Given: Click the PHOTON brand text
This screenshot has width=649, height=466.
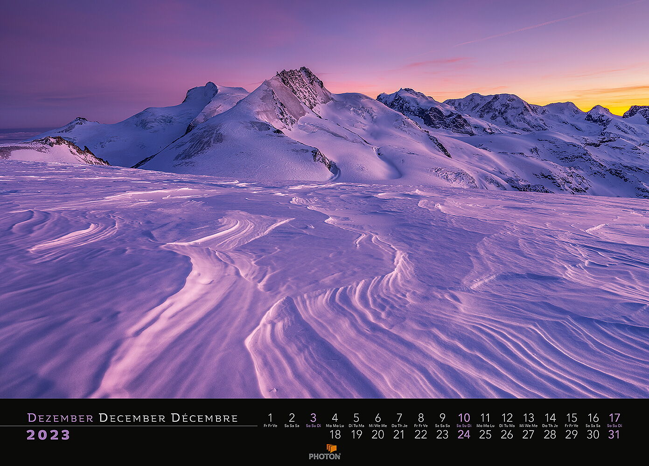Looking at the screenshot, I should tap(324, 457).
